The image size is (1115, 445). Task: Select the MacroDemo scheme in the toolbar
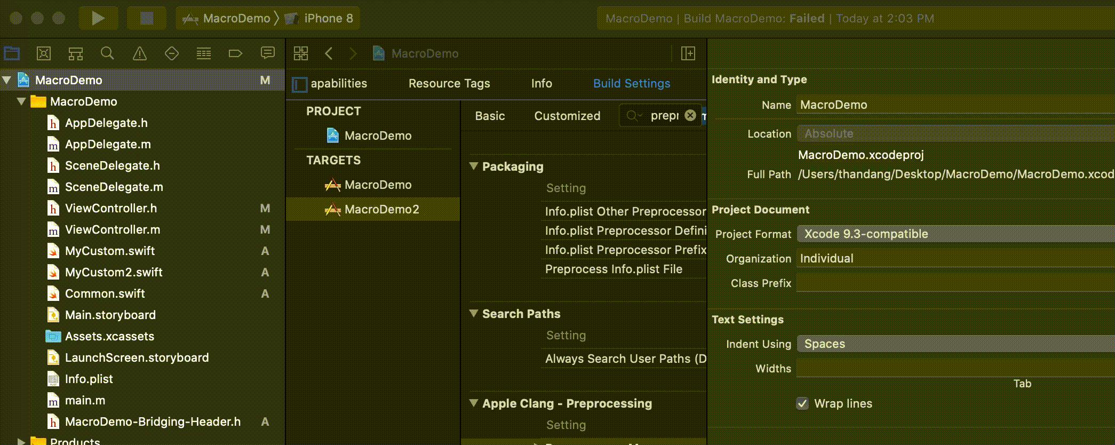point(226,19)
